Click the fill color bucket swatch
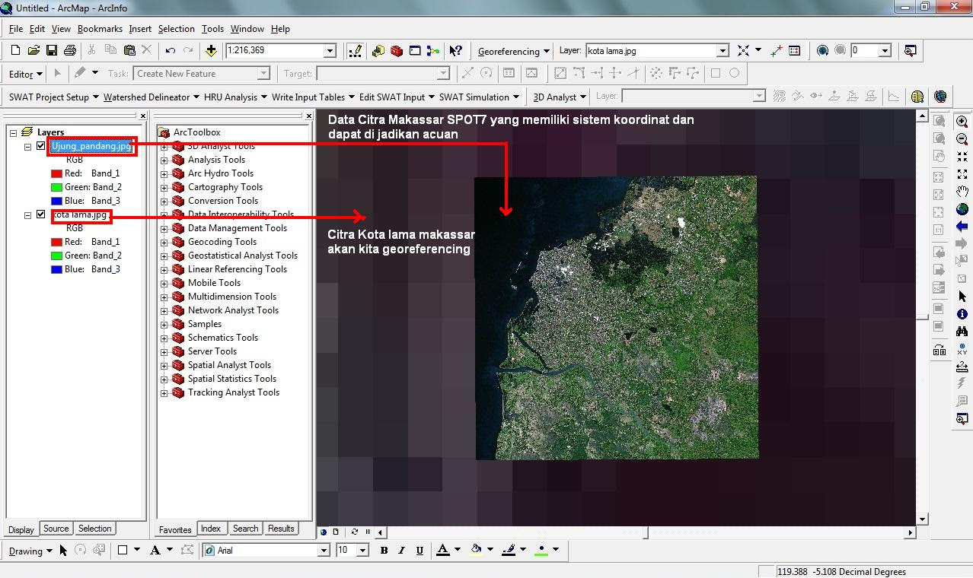973x578 pixels. pos(477,550)
